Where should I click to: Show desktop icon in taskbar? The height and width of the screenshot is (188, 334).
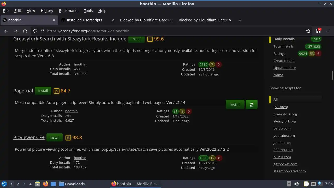coord(53,184)
